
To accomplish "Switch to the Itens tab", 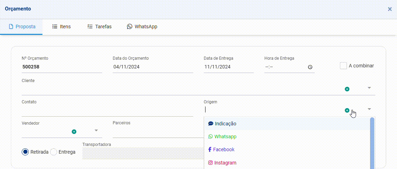I will coord(61,27).
